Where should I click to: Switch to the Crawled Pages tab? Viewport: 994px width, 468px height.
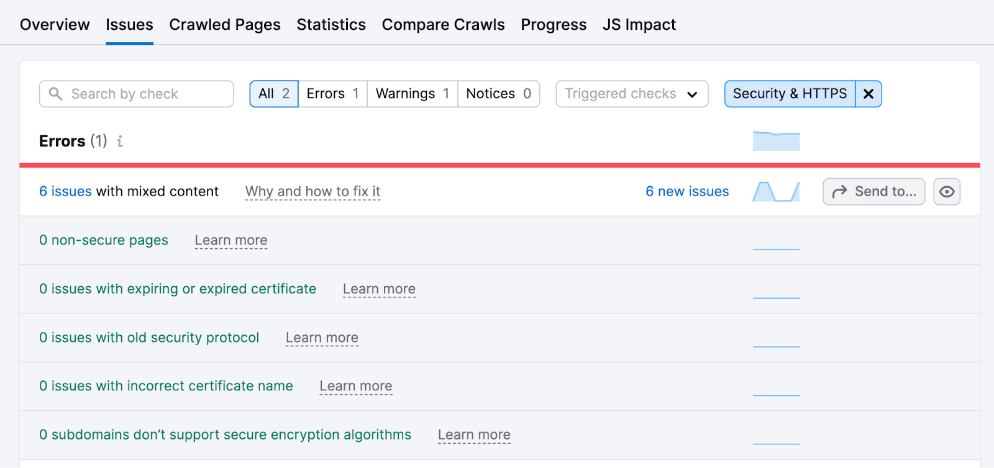pos(225,24)
